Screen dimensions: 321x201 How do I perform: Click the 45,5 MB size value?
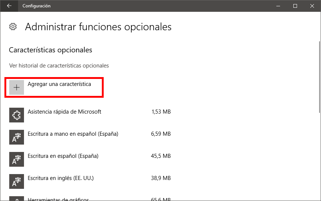coord(161,156)
